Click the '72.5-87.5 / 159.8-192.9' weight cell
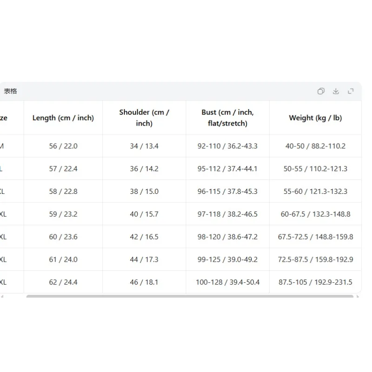372x372 pixels. (x=316, y=259)
